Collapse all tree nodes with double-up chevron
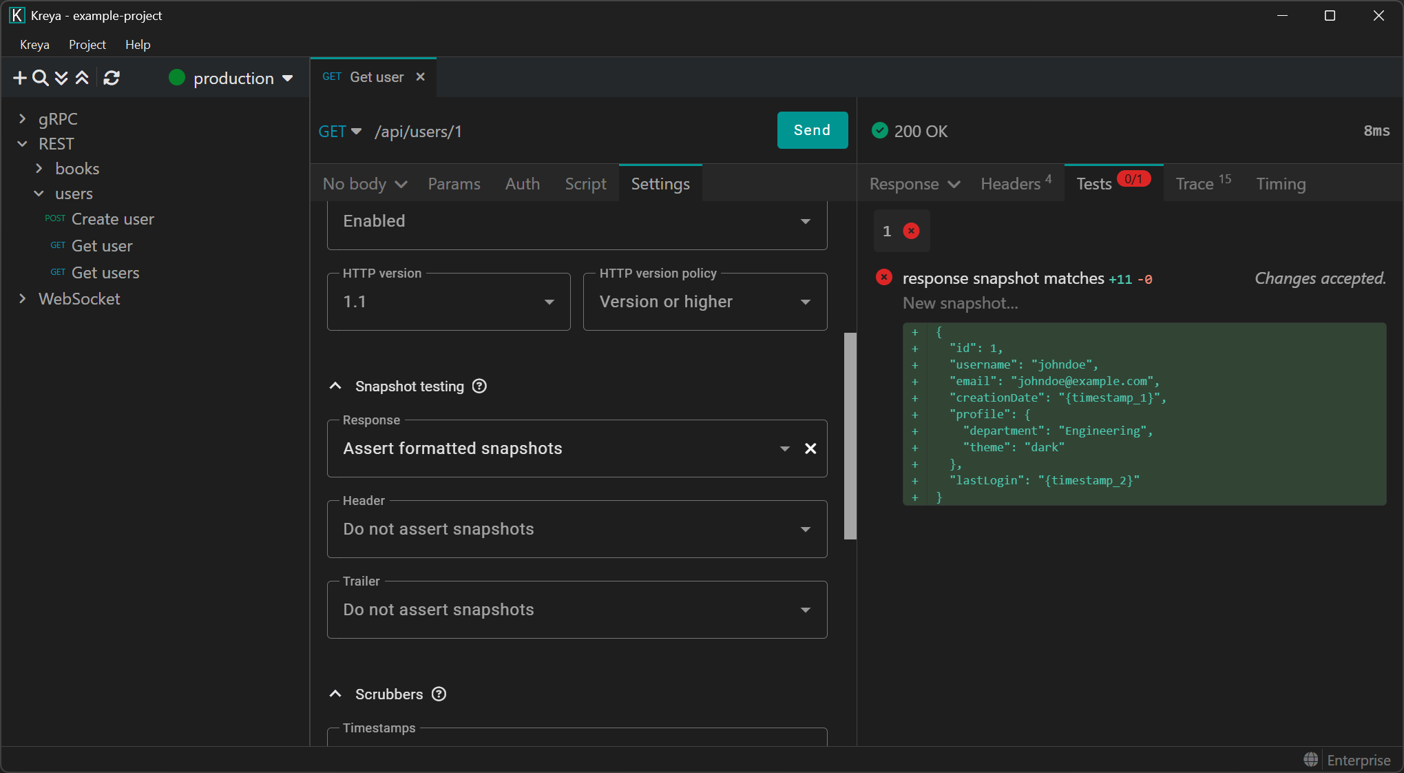Image resolution: width=1404 pixels, height=773 pixels. (x=82, y=78)
